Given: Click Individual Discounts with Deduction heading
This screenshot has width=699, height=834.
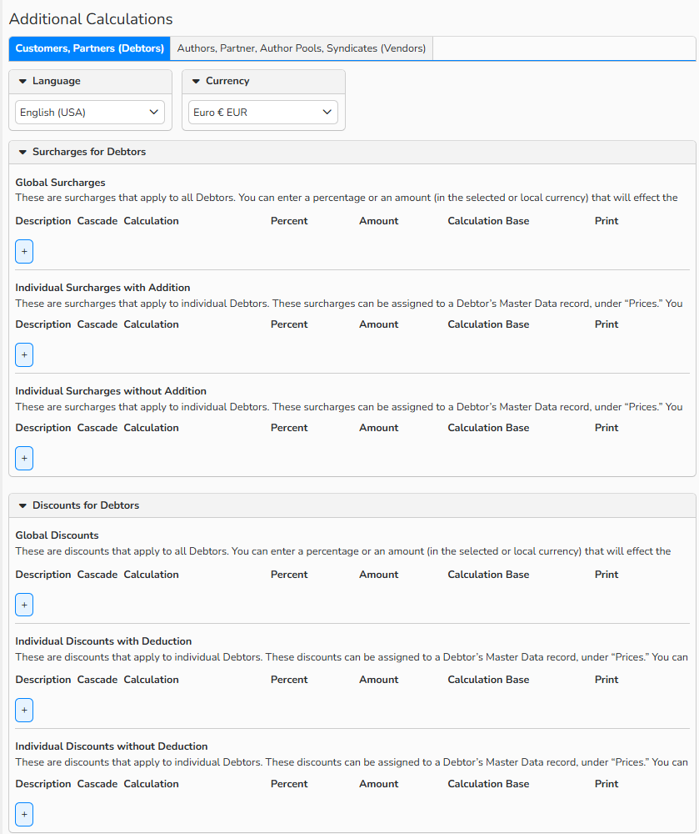Looking at the screenshot, I should 103,641.
